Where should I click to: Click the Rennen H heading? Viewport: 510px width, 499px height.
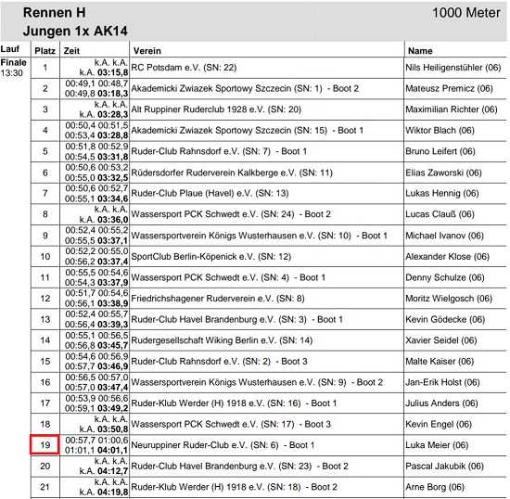pos(55,13)
